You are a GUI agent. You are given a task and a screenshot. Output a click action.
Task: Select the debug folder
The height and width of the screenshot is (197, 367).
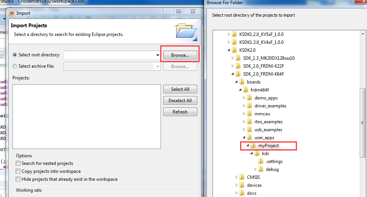pos(272,169)
